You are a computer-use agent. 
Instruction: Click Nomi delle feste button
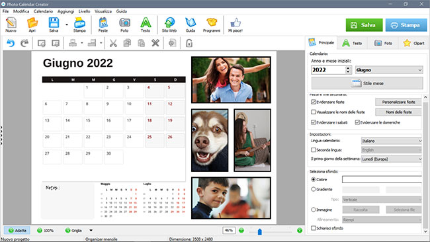pyautogui.click(x=398, y=112)
